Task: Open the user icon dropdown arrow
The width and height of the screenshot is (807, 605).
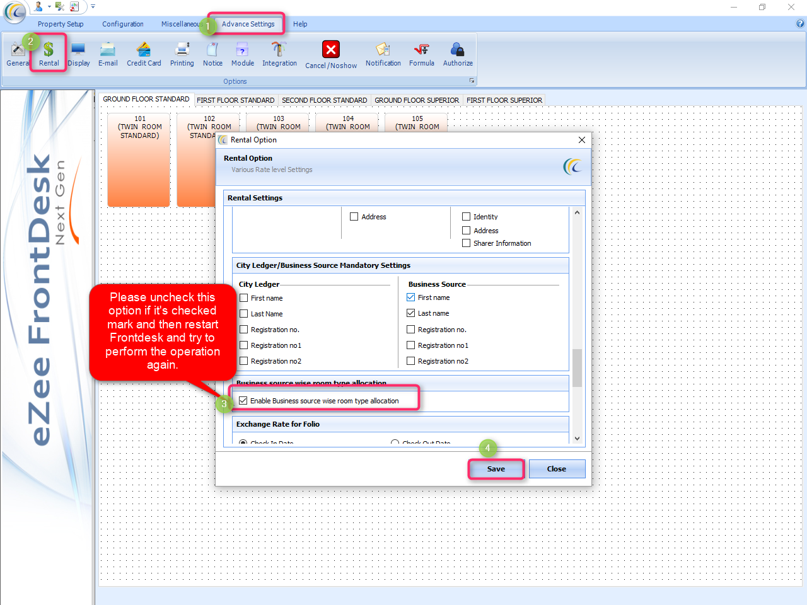Action: (x=49, y=6)
